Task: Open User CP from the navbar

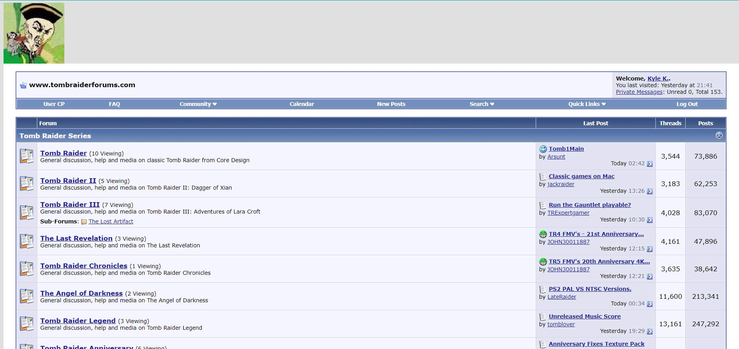Action: pos(54,104)
